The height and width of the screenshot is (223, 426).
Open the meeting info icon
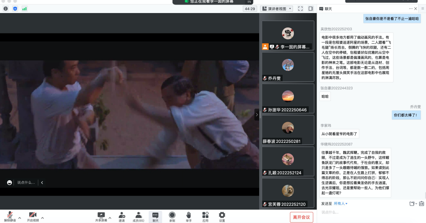6,9
